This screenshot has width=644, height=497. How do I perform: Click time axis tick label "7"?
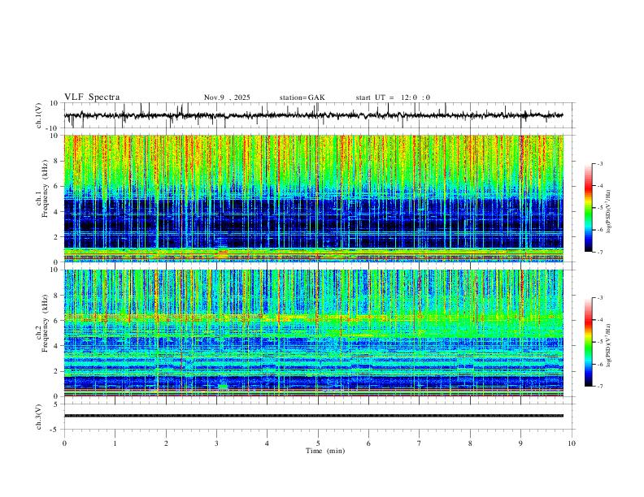[x=420, y=443]
